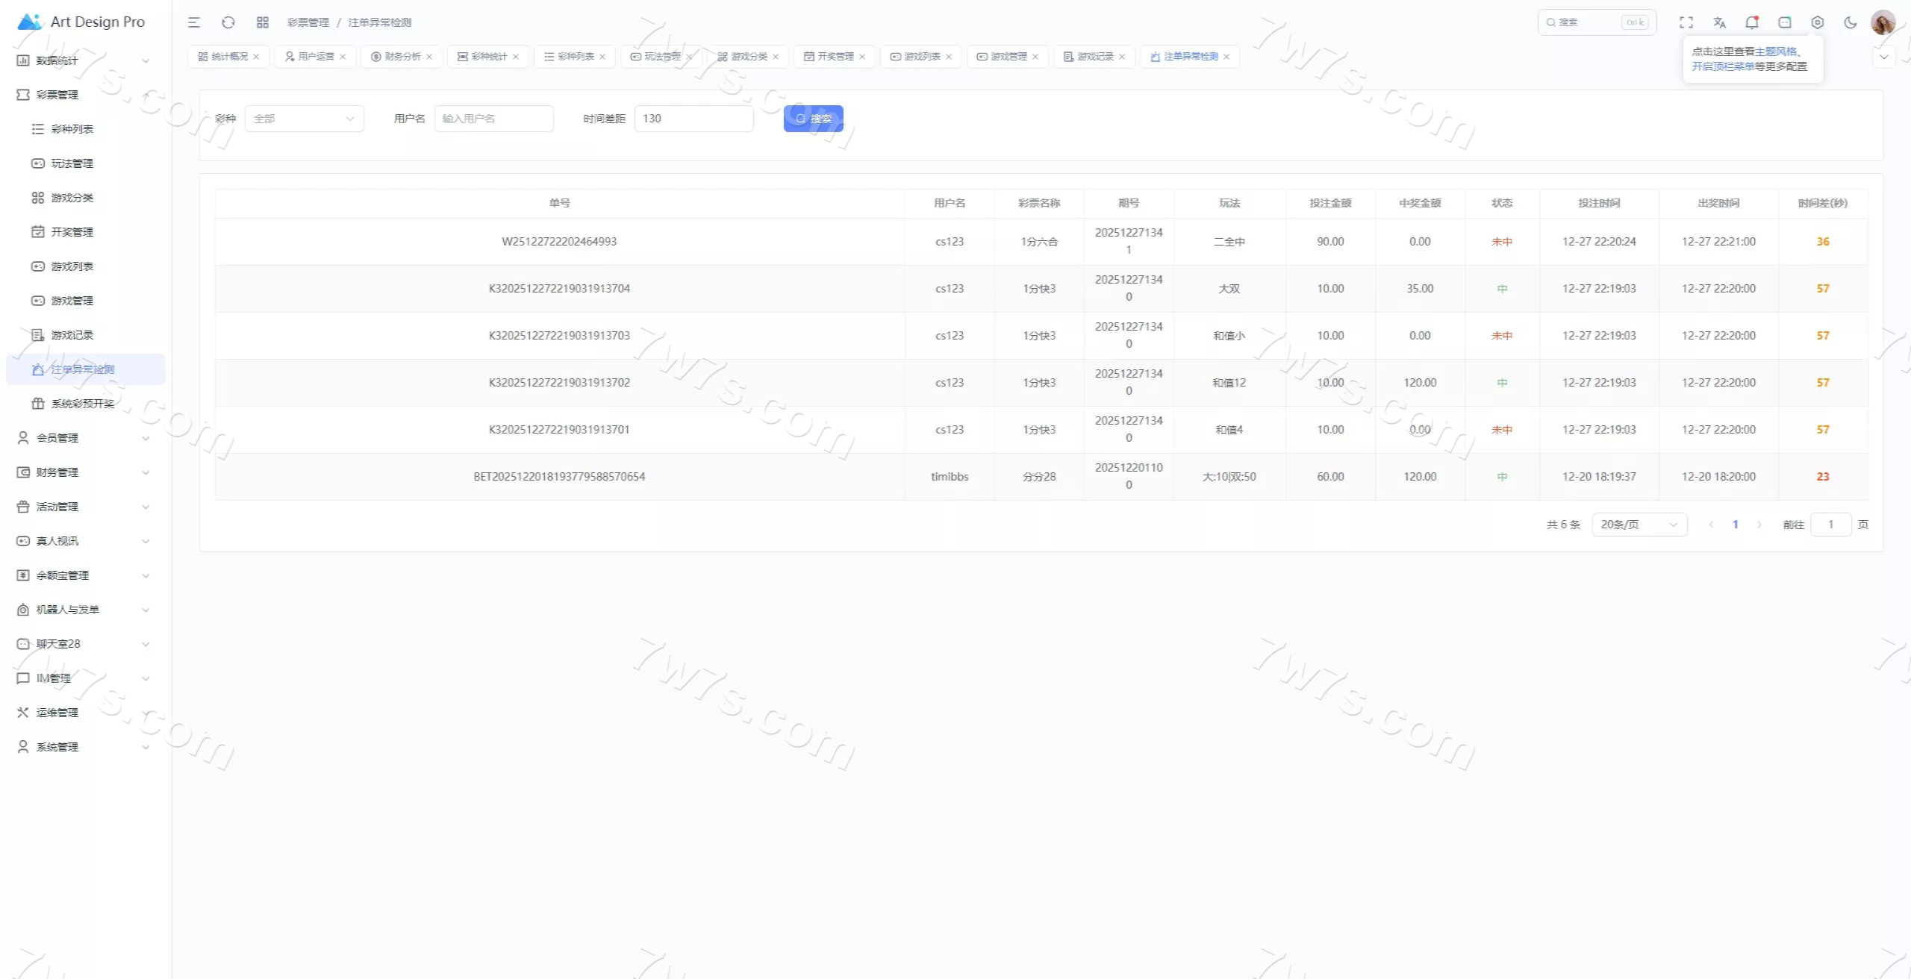
Task: Close the 统计概况 tab
Action: tap(256, 57)
